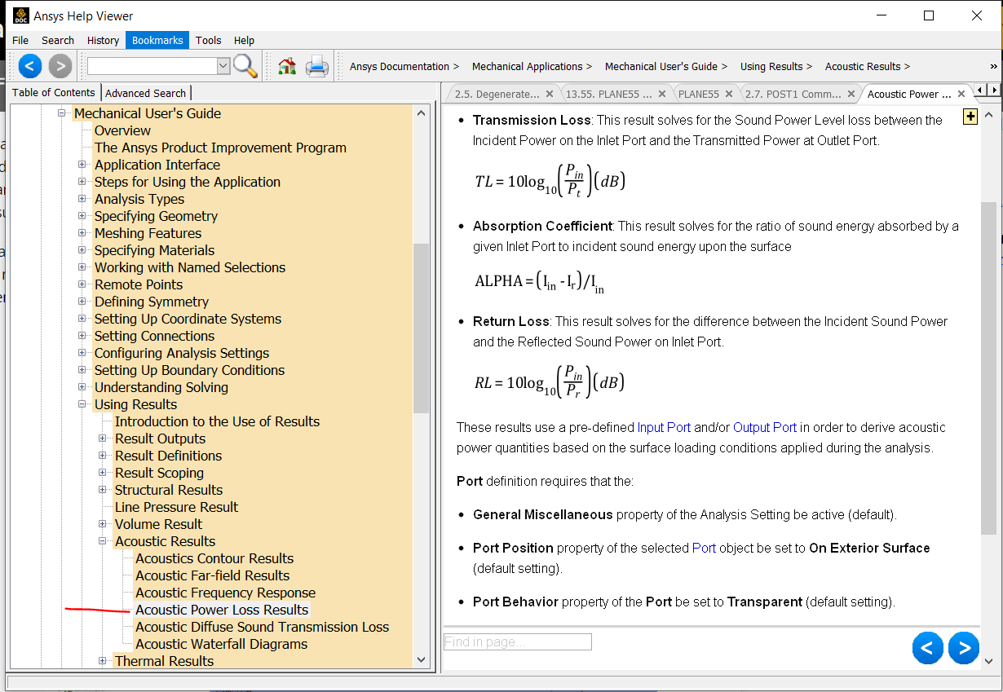
Task: Select Acoustic Waterfall Diagrams in tree
Action: pyautogui.click(x=221, y=644)
